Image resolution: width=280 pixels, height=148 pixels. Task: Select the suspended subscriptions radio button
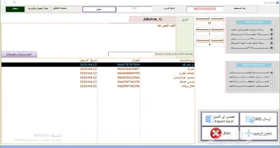pyautogui.click(x=272, y=81)
